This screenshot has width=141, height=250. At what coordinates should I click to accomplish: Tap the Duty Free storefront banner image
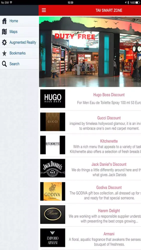pos(90,52)
